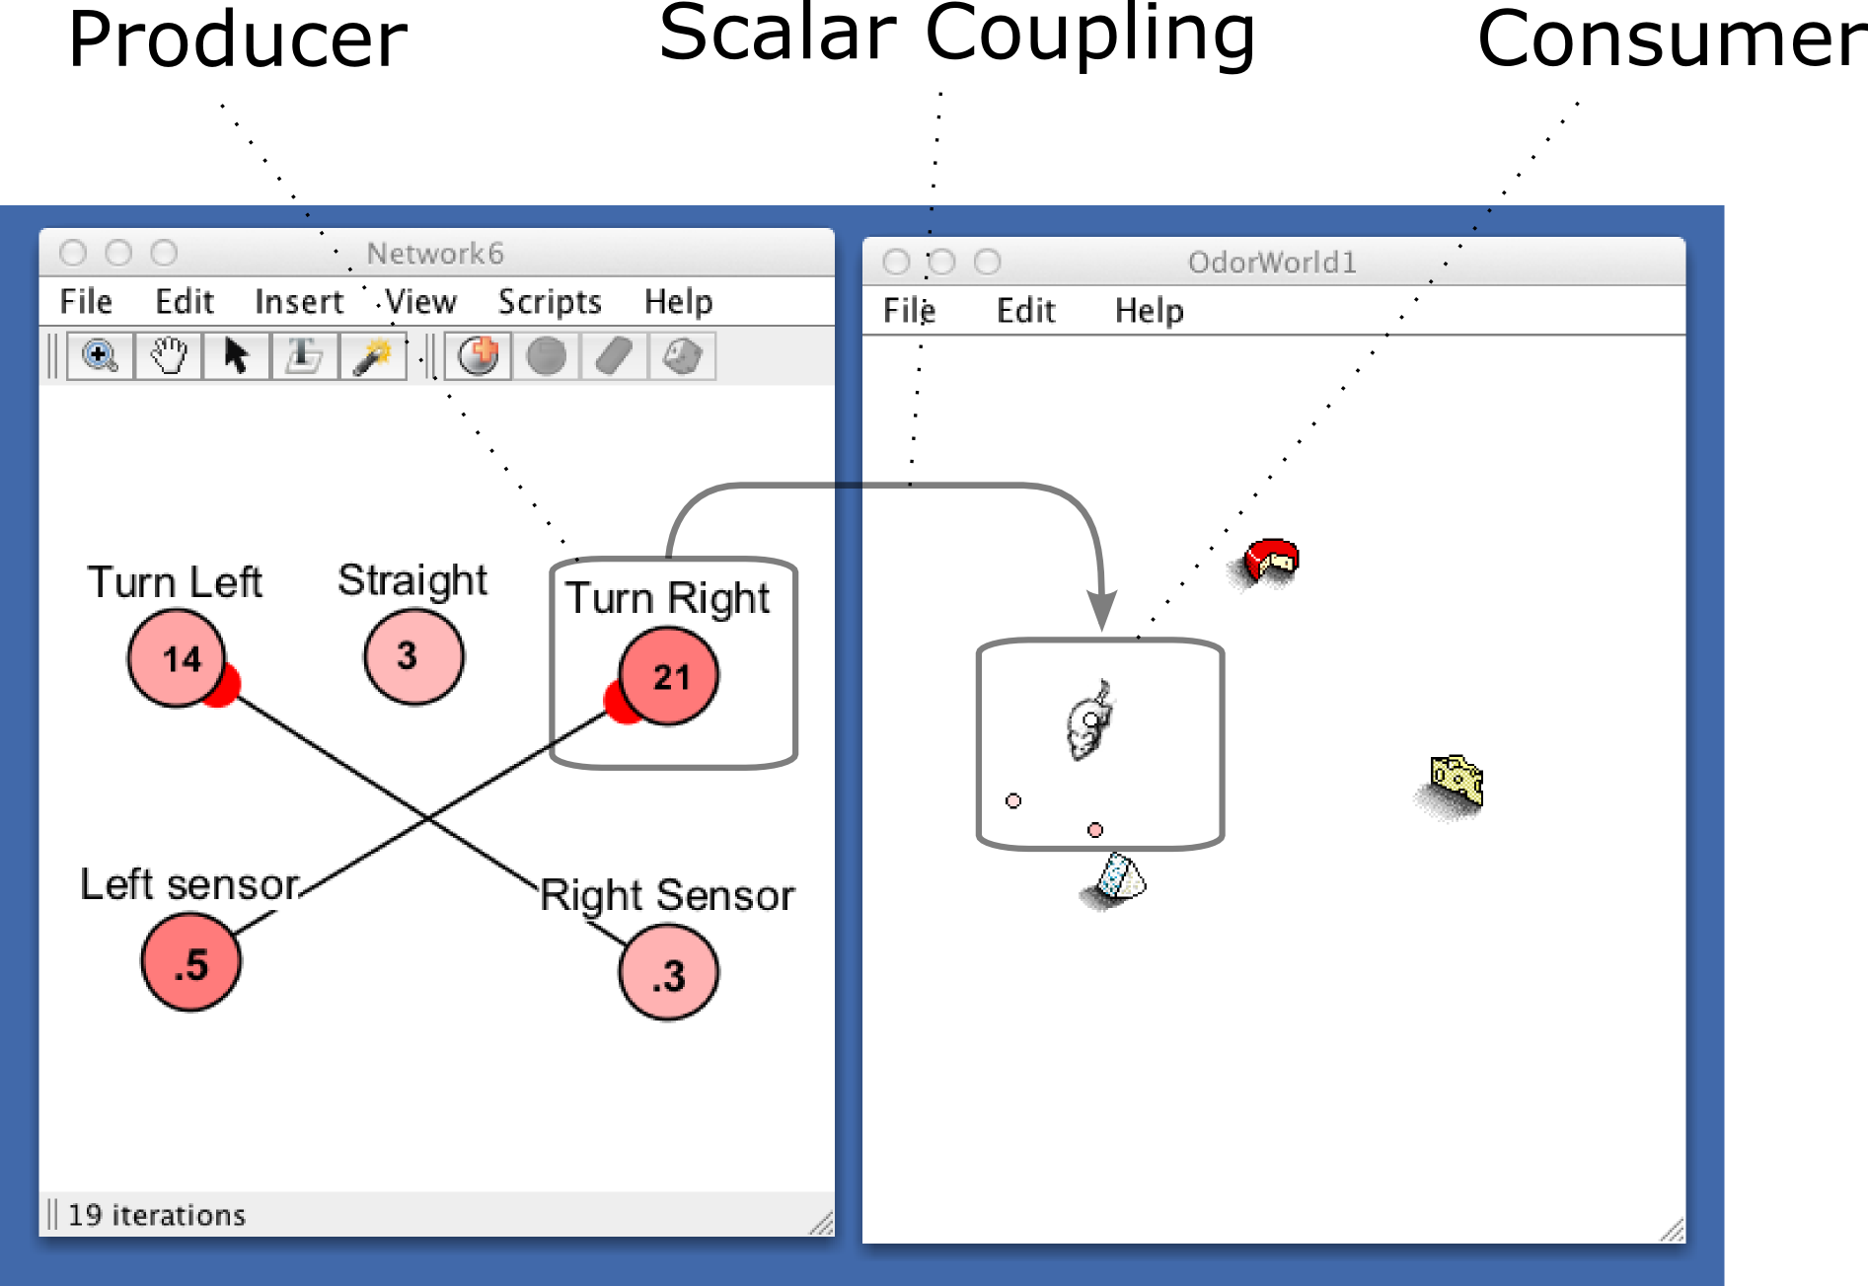Open the OdorWorld1 Help menu

1149,311
